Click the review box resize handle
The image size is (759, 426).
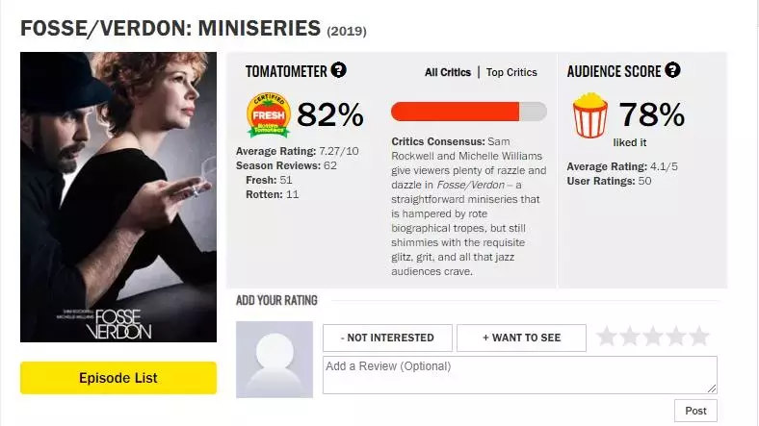click(712, 388)
